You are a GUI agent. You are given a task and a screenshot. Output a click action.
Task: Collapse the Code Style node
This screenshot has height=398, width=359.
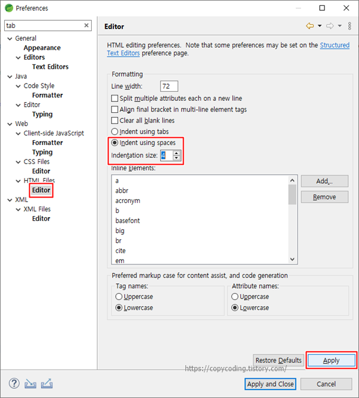click(18, 86)
